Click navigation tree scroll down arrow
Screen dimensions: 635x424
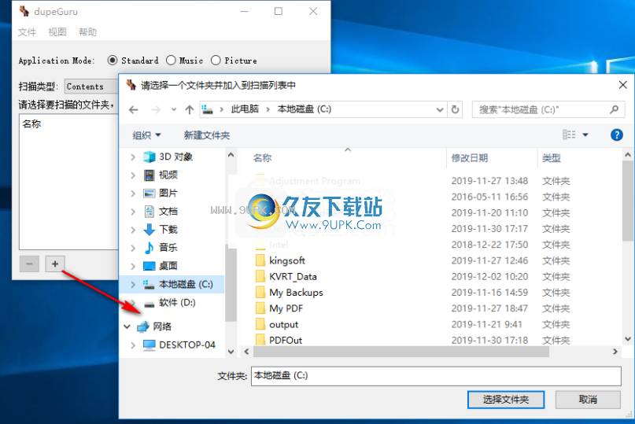coord(231,352)
